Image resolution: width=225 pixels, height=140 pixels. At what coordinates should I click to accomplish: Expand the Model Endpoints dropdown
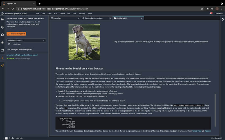click(x=26, y=40)
